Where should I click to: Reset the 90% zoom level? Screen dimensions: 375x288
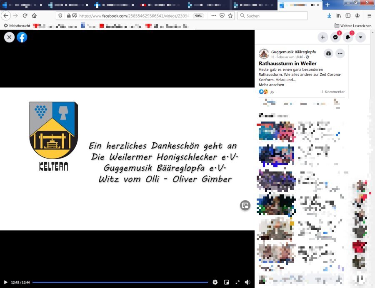198,16
